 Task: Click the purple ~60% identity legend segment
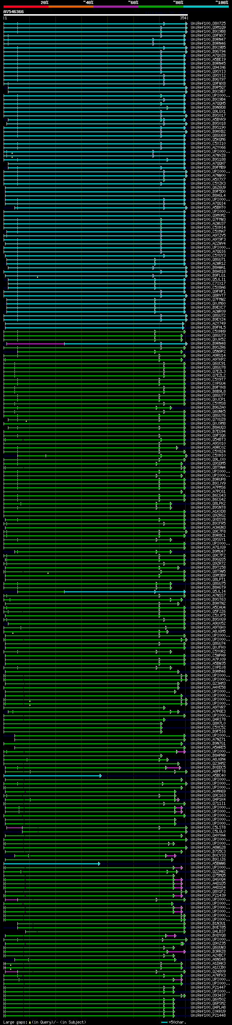point(116,7)
